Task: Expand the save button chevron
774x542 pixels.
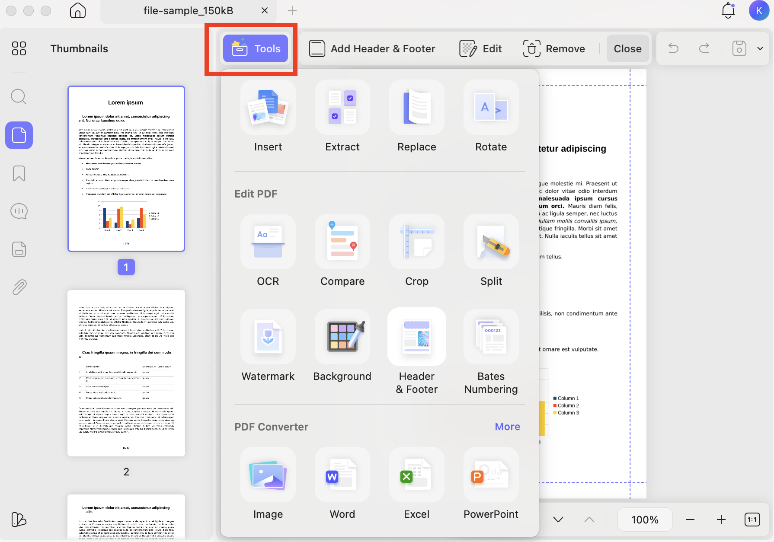Action: [760, 48]
